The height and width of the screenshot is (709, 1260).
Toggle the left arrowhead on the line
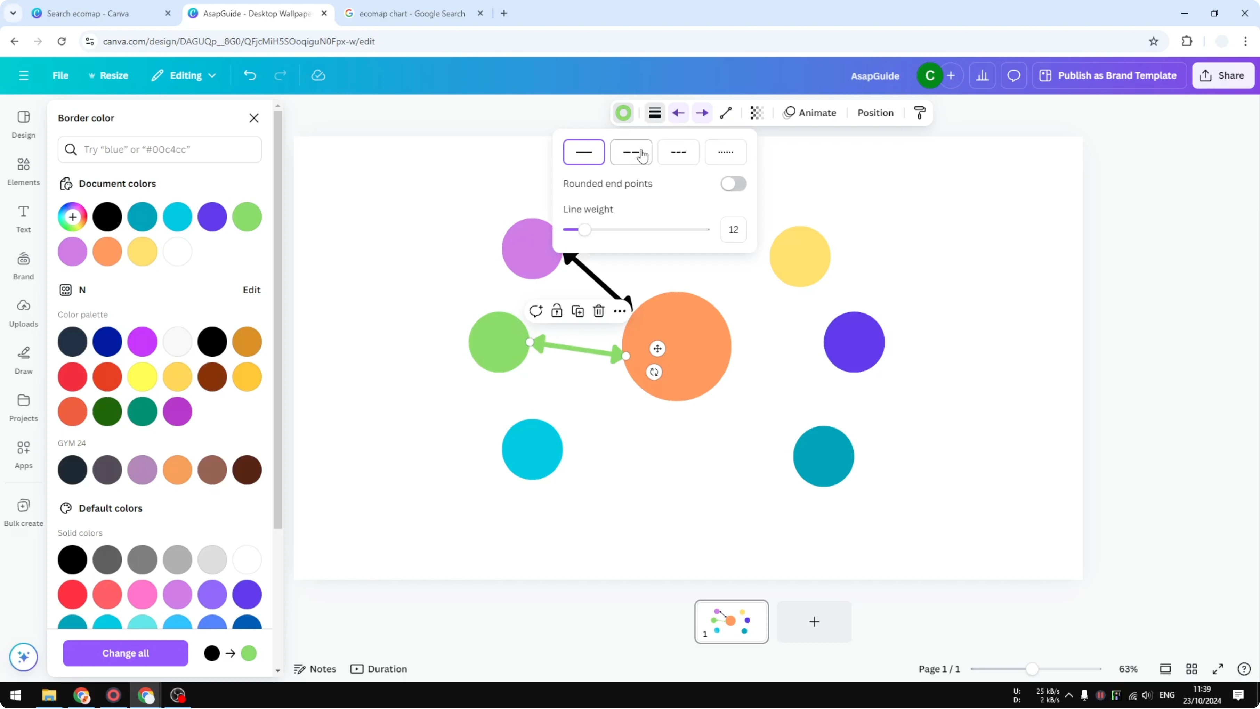coord(678,113)
